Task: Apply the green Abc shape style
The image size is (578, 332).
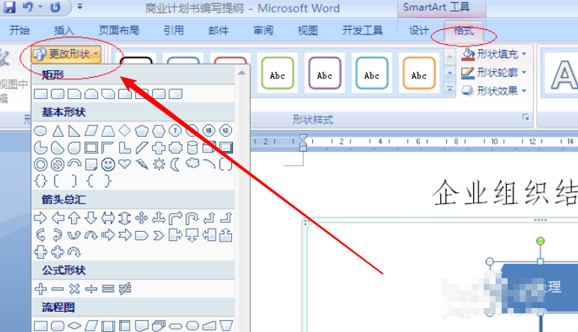Action: click(x=278, y=73)
